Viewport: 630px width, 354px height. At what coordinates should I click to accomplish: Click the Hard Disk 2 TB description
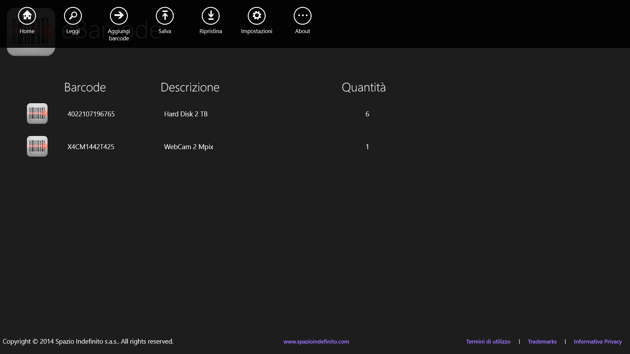point(186,114)
